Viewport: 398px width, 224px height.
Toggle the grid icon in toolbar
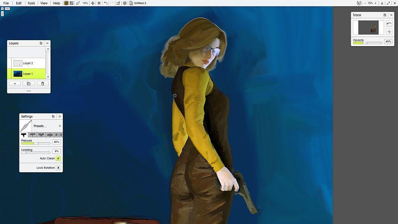pos(99,3)
